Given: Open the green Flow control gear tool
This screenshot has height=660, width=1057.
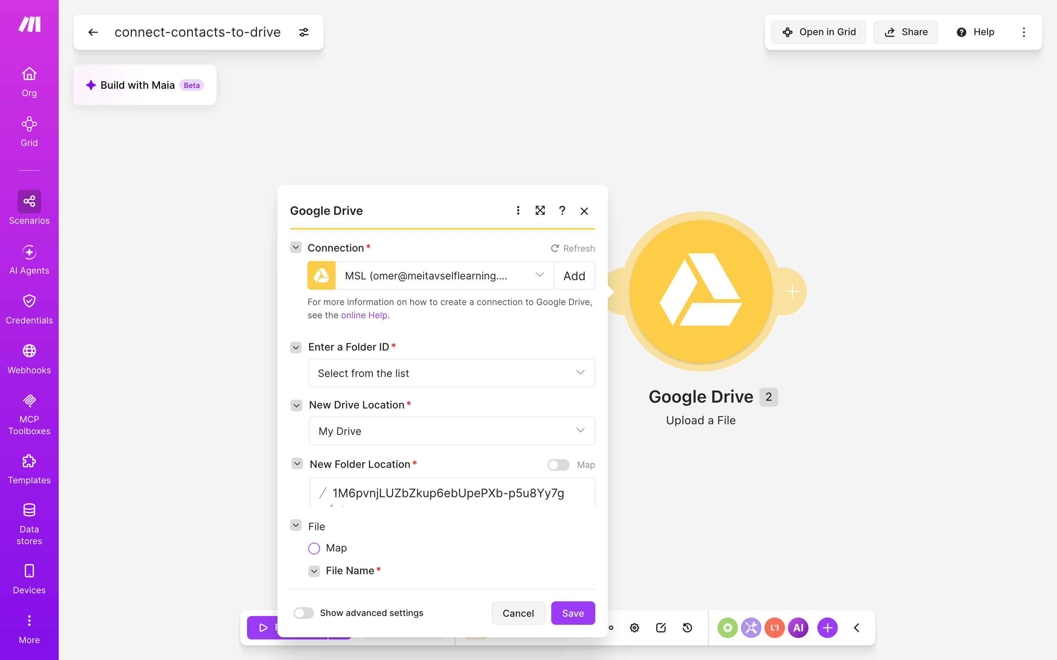Looking at the screenshot, I should [728, 628].
